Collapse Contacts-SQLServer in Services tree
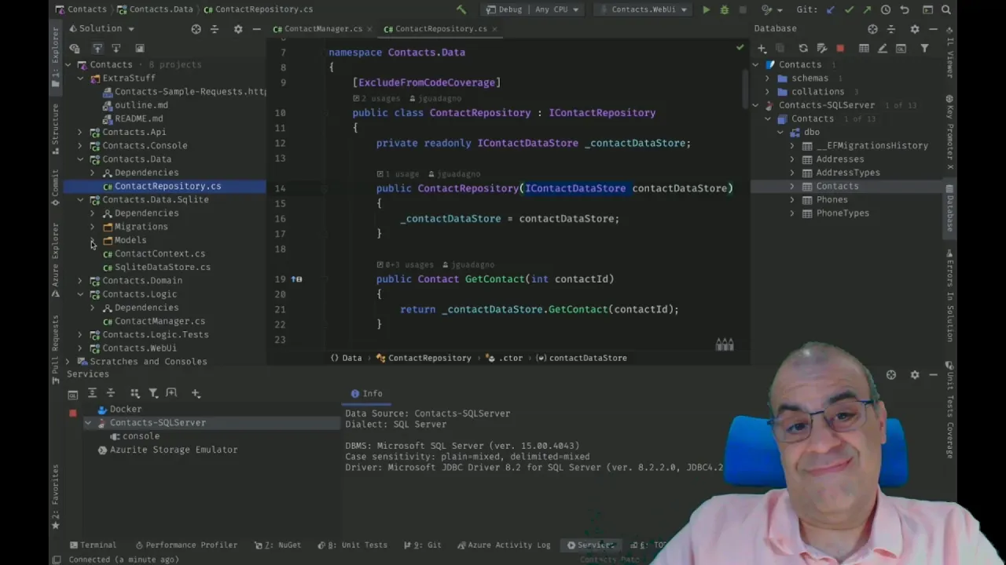1006x565 pixels. [x=88, y=422]
